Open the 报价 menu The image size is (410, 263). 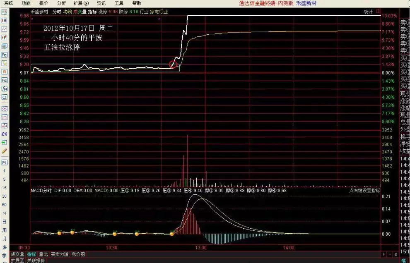[x=43, y=3]
